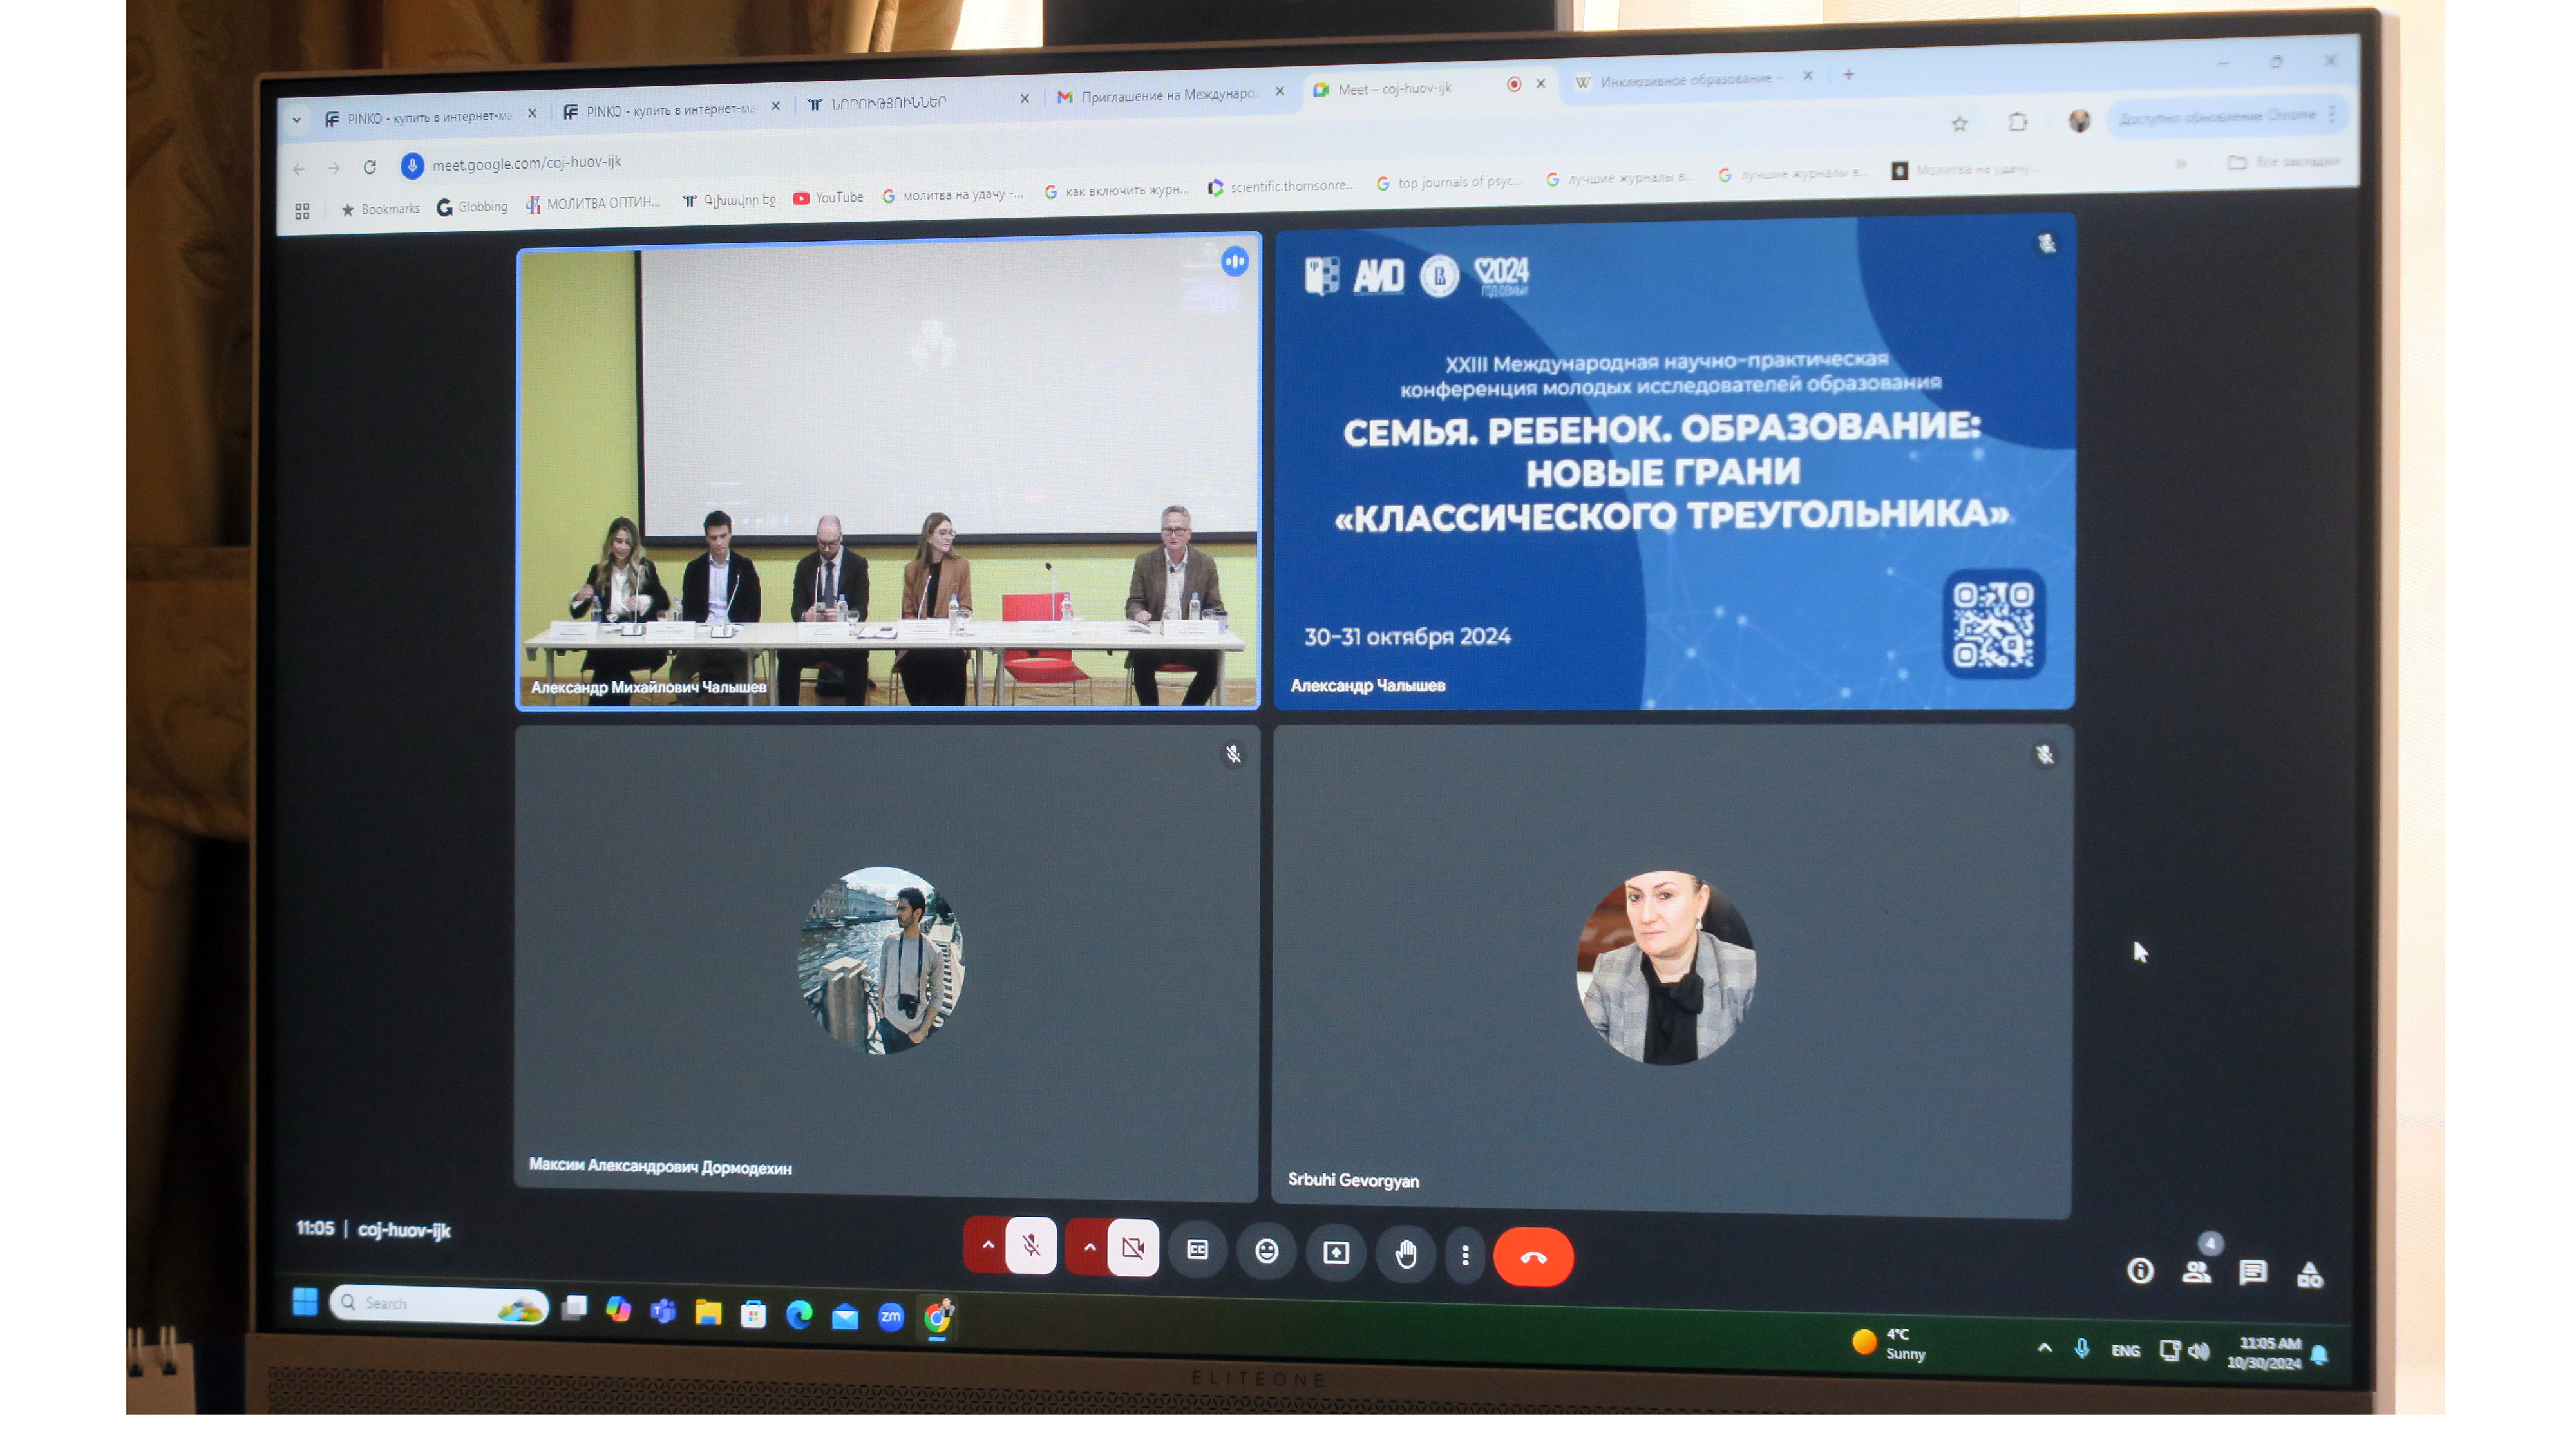2576x1449 pixels.
Task: Toggle closed captions button
Action: tap(1197, 1250)
